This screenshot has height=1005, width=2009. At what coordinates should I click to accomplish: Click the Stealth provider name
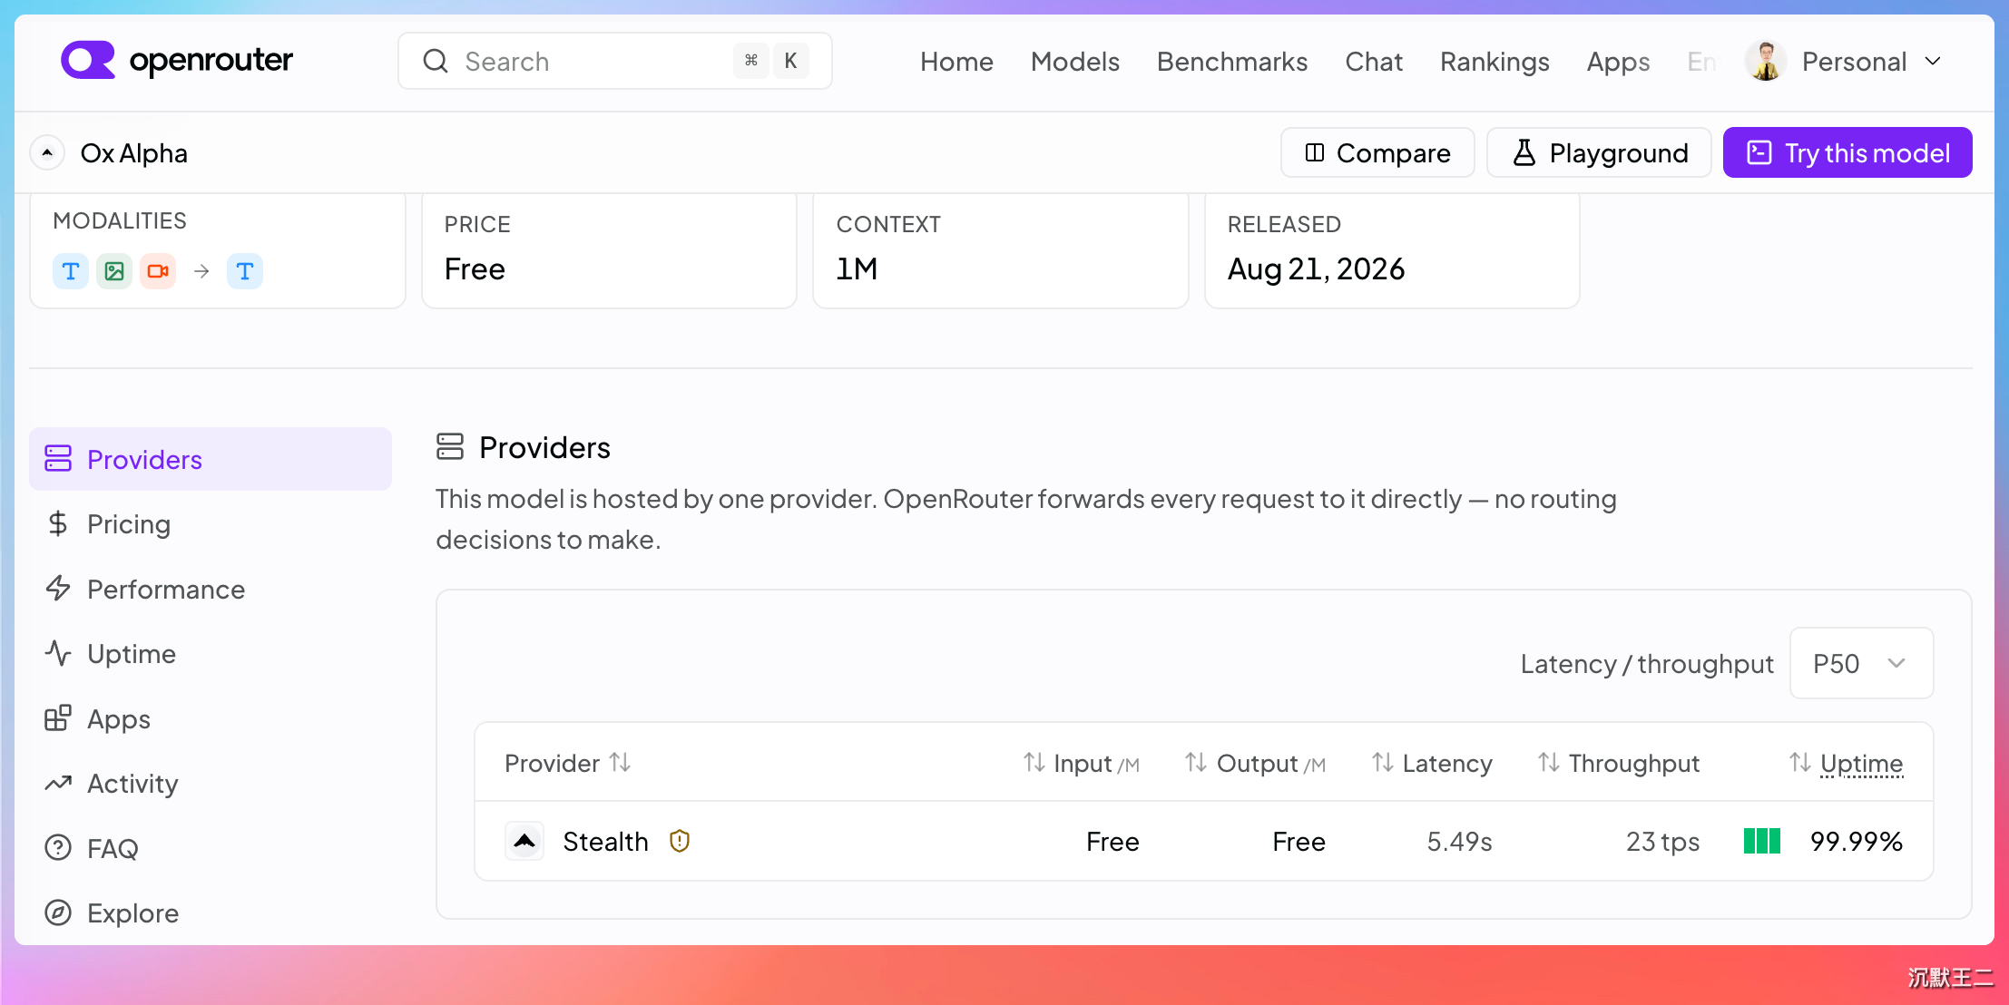(x=605, y=841)
